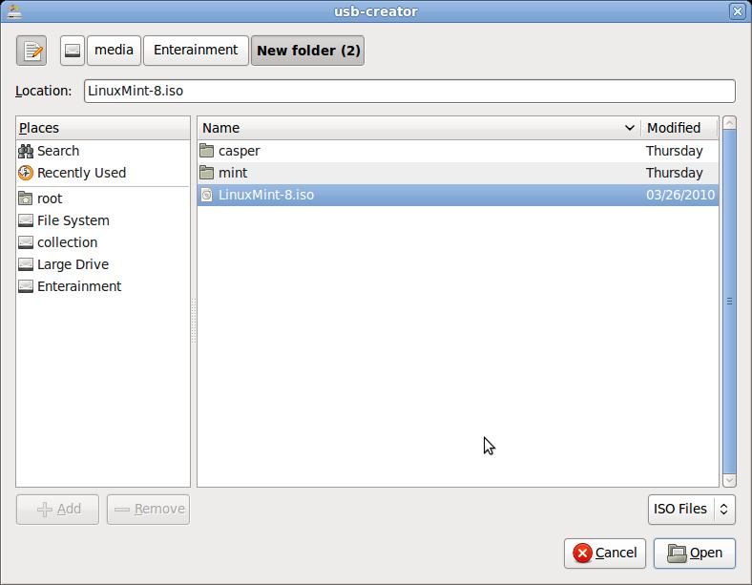Click the Places column header
Screen dimensions: 752x585
click(x=103, y=128)
